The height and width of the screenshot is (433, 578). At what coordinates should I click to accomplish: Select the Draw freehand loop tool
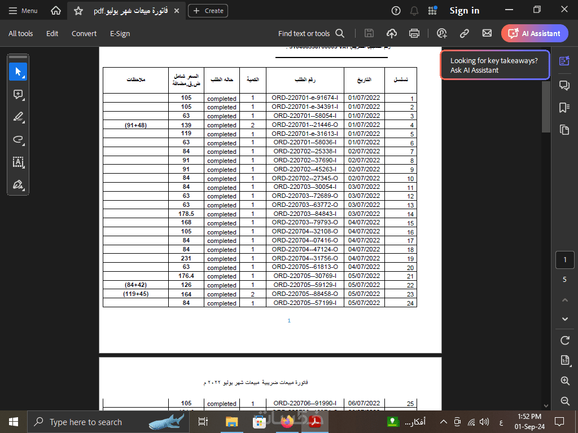(x=18, y=140)
